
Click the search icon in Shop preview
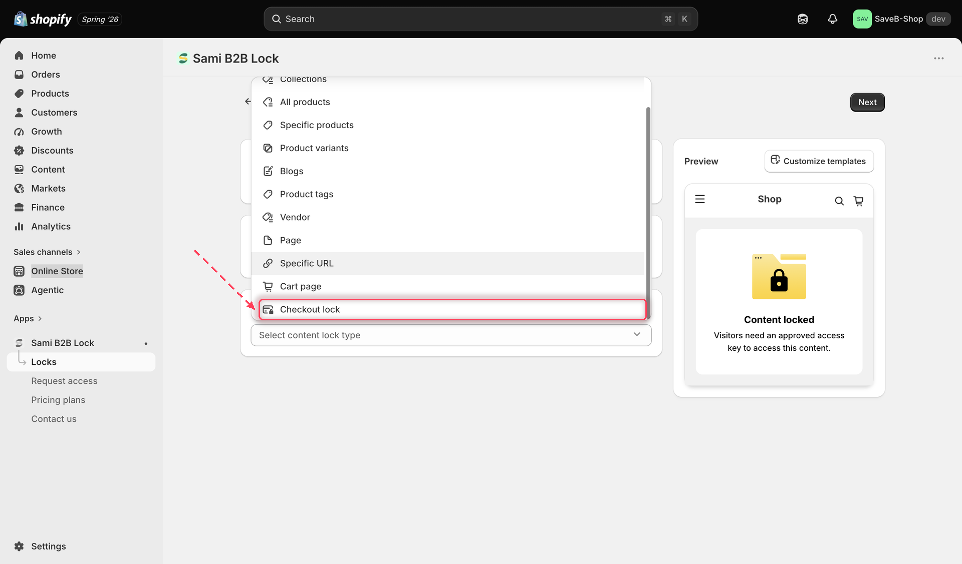point(839,201)
